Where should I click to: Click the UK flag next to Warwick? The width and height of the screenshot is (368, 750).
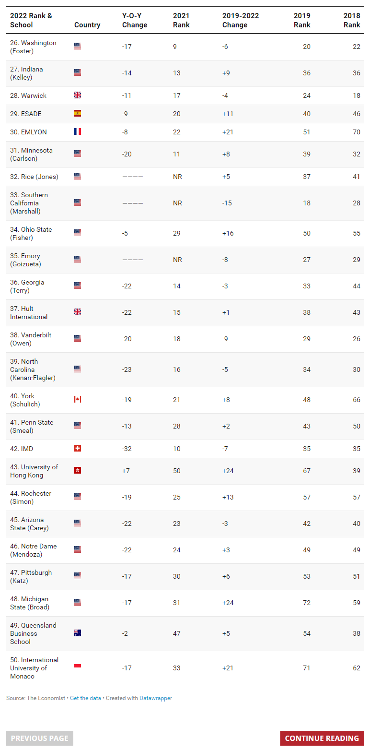pyautogui.click(x=78, y=95)
